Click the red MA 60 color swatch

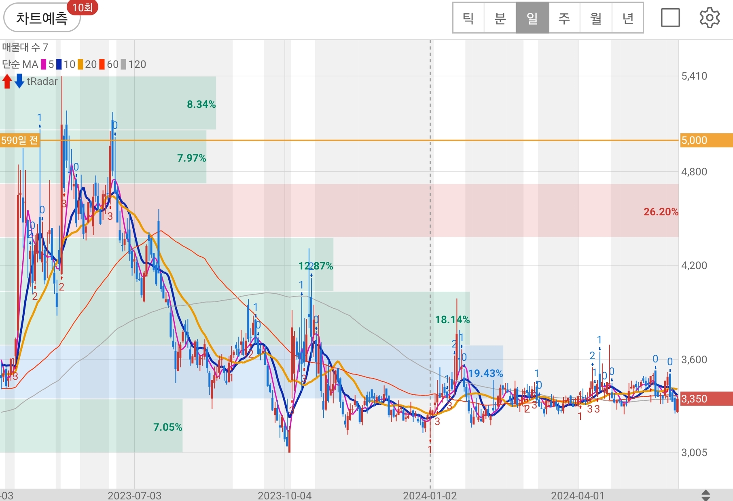102,64
